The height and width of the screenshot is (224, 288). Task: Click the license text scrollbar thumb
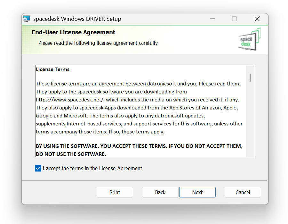pyautogui.click(x=250, y=78)
